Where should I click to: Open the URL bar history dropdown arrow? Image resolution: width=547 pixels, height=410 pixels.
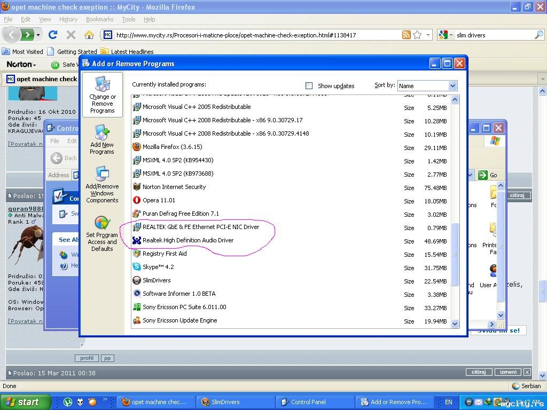click(x=428, y=35)
